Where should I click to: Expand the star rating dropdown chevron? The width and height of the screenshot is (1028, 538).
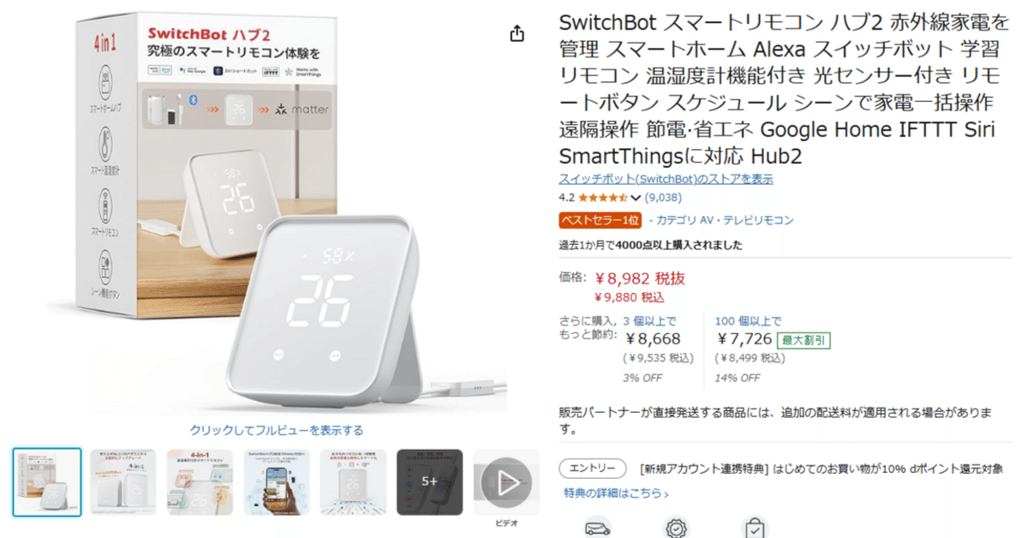(635, 198)
